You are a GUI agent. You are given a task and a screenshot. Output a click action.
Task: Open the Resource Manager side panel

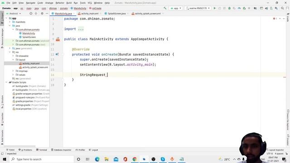(2, 38)
